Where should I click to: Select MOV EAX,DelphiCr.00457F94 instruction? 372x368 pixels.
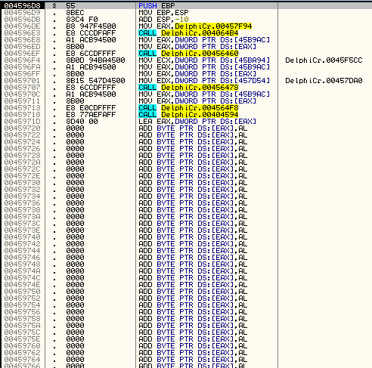(x=195, y=26)
